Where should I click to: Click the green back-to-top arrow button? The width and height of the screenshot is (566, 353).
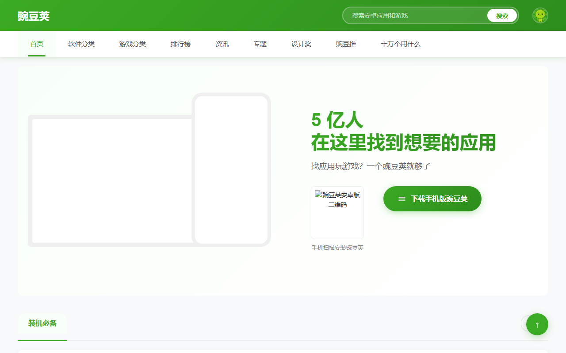pos(537,324)
